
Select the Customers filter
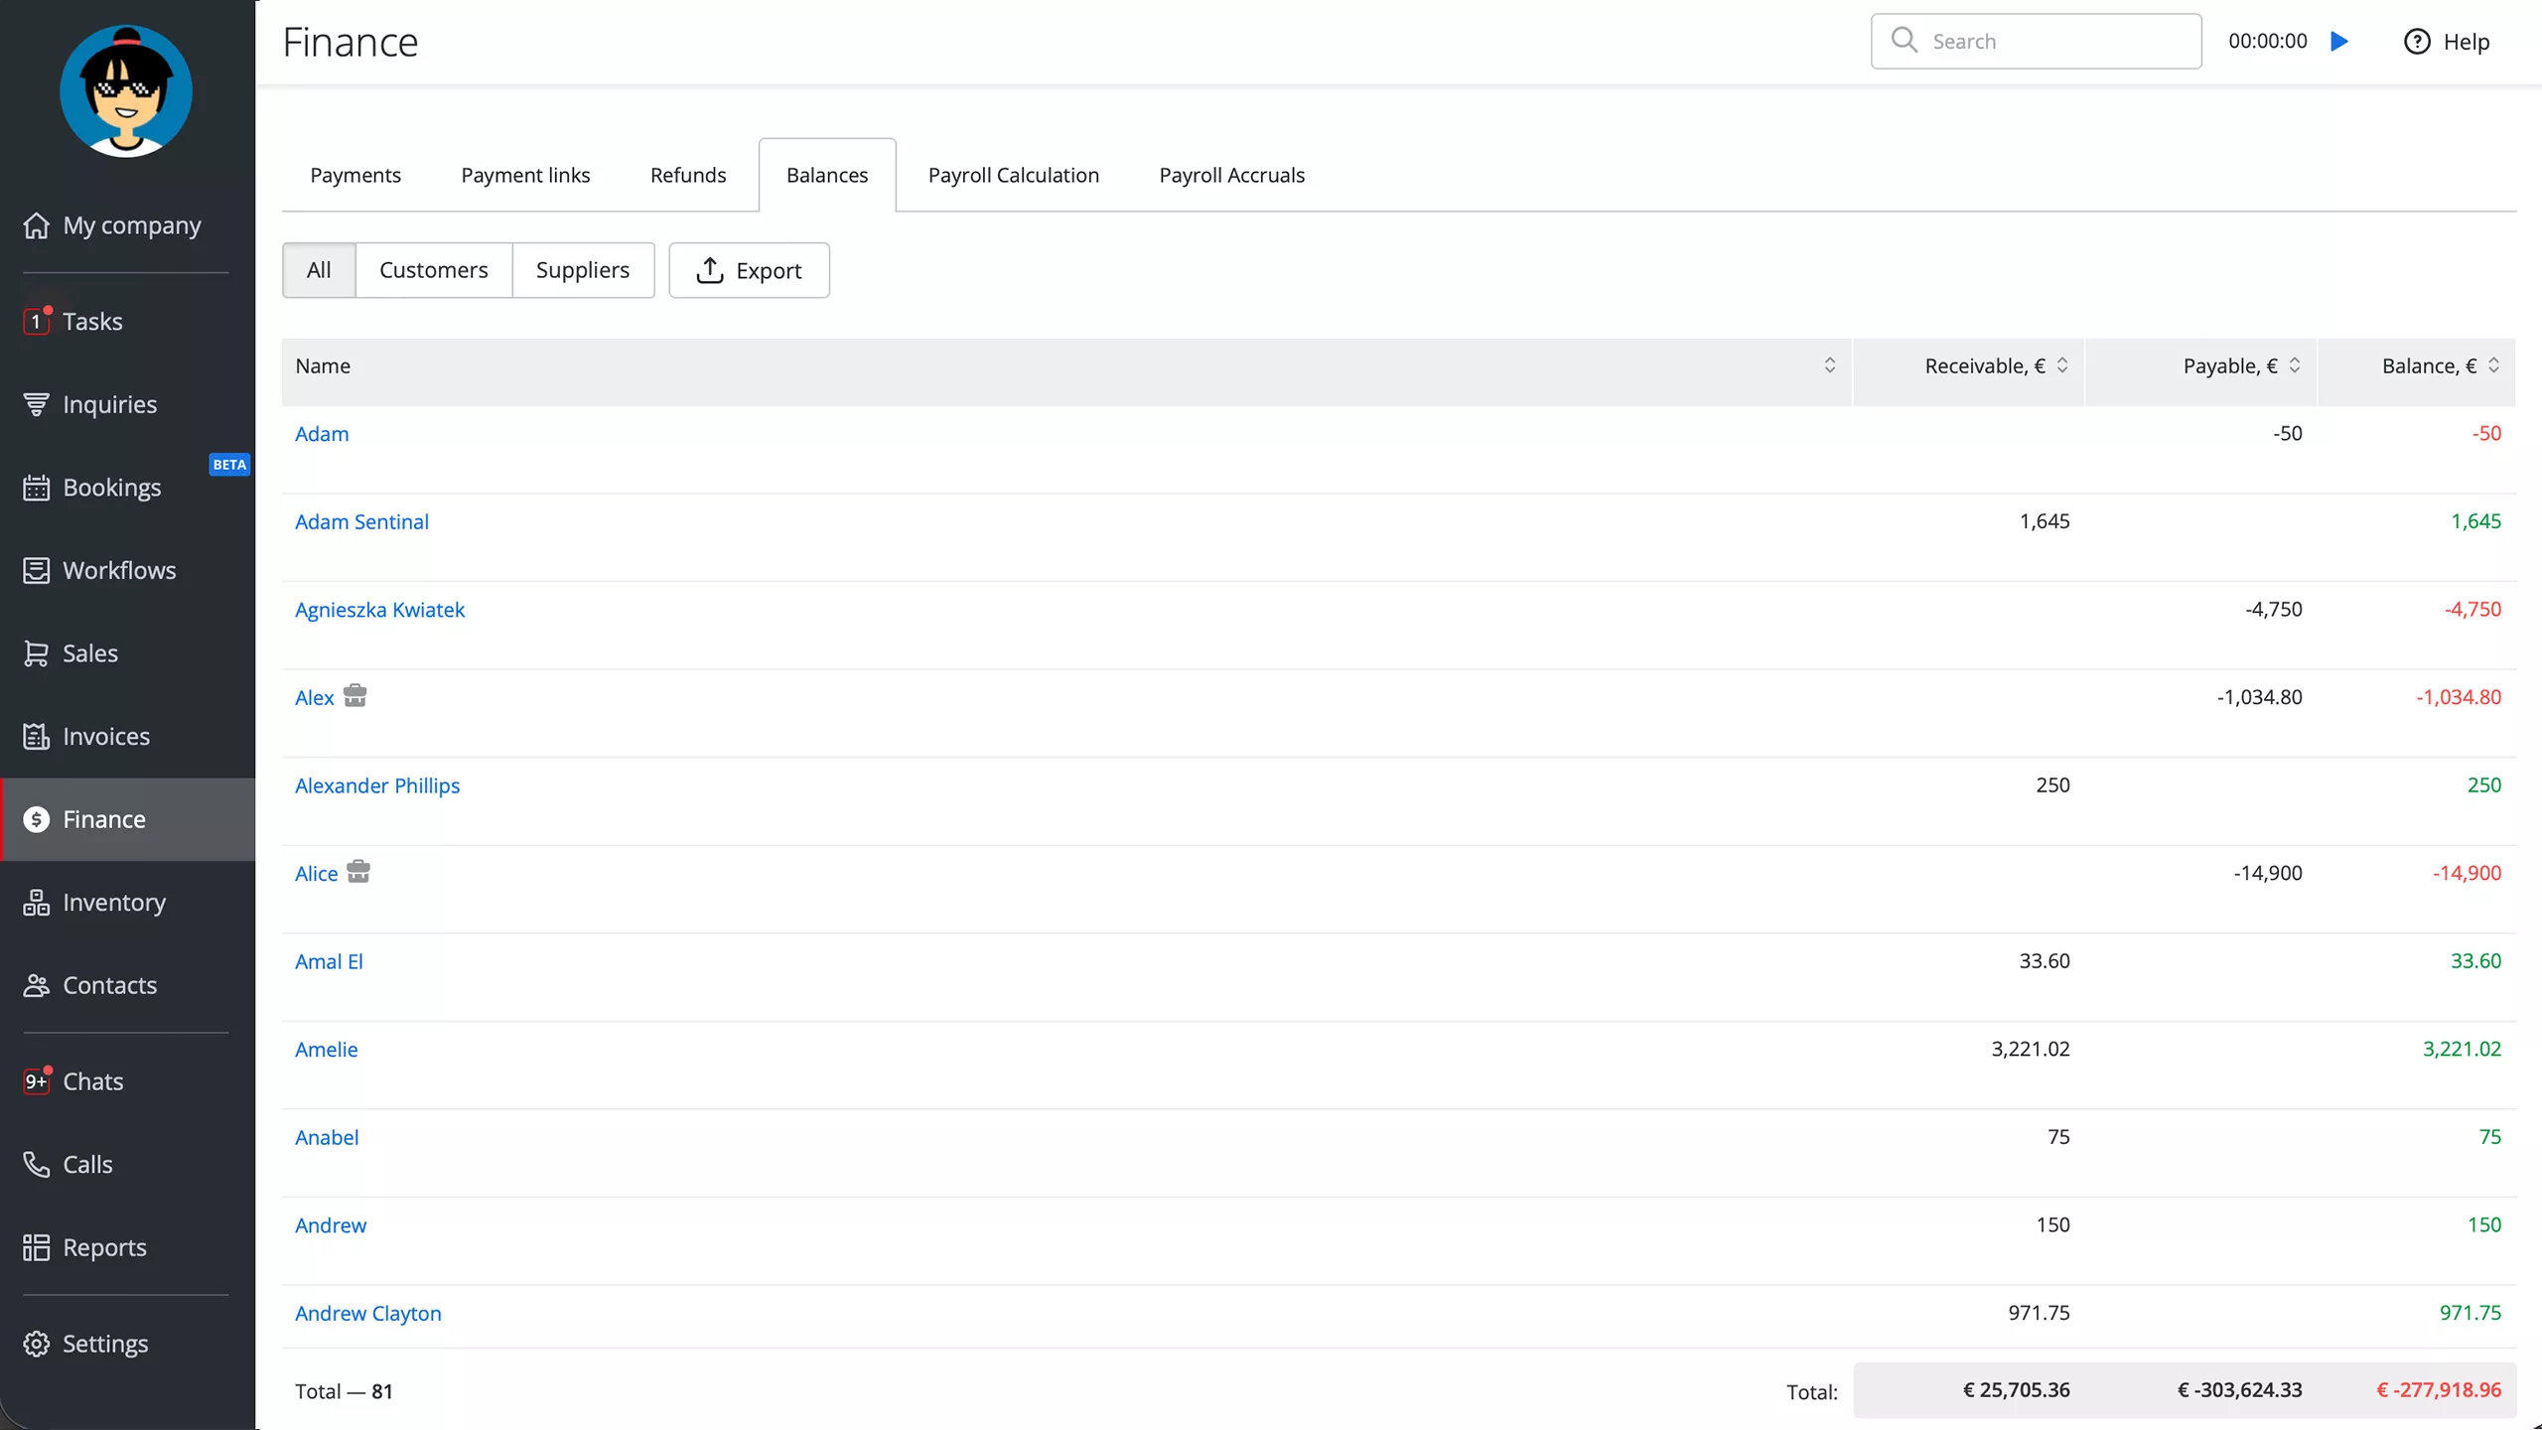pos(433,270)
